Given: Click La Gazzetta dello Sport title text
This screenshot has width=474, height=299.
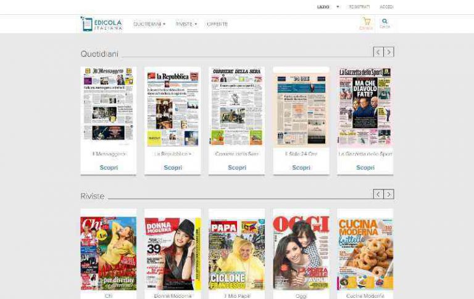Looking at the screenshot, I should tap(365, 154).
